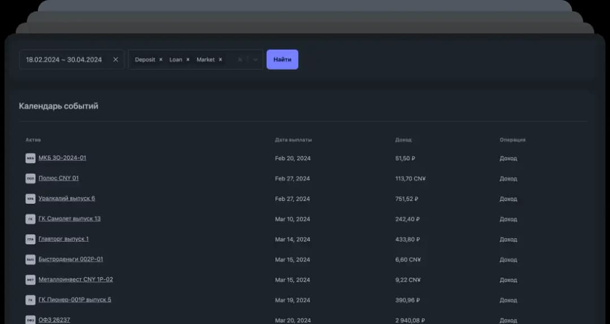Screen dimensions: 610x324
Task: Open asset link Быстроденьги 002Р-01
Action: click(x=71, y=259)
